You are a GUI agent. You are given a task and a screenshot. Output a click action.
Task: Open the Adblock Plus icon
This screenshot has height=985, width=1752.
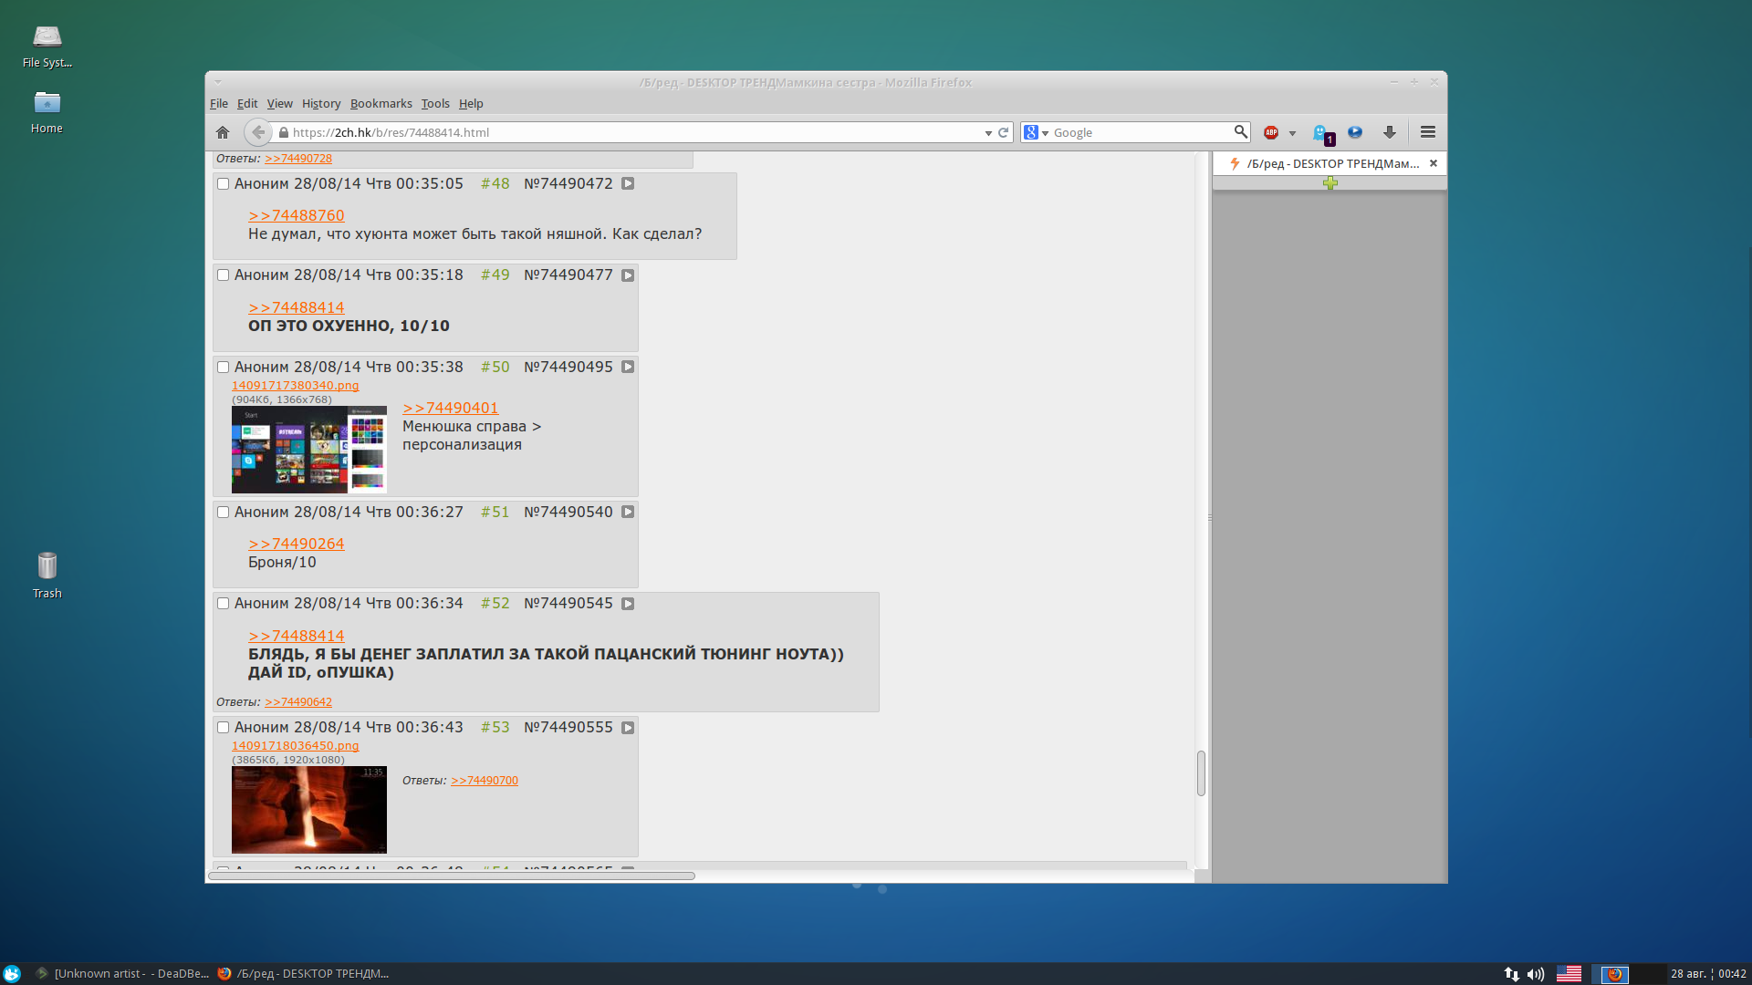click(1271, 132)
